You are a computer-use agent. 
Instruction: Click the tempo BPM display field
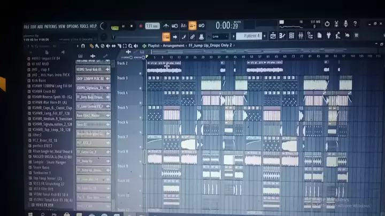click(x=152, y=26)
